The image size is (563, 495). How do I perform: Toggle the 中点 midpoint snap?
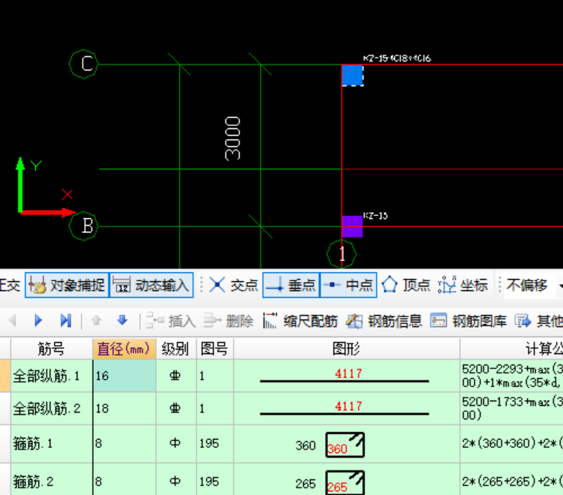point(348,285)
